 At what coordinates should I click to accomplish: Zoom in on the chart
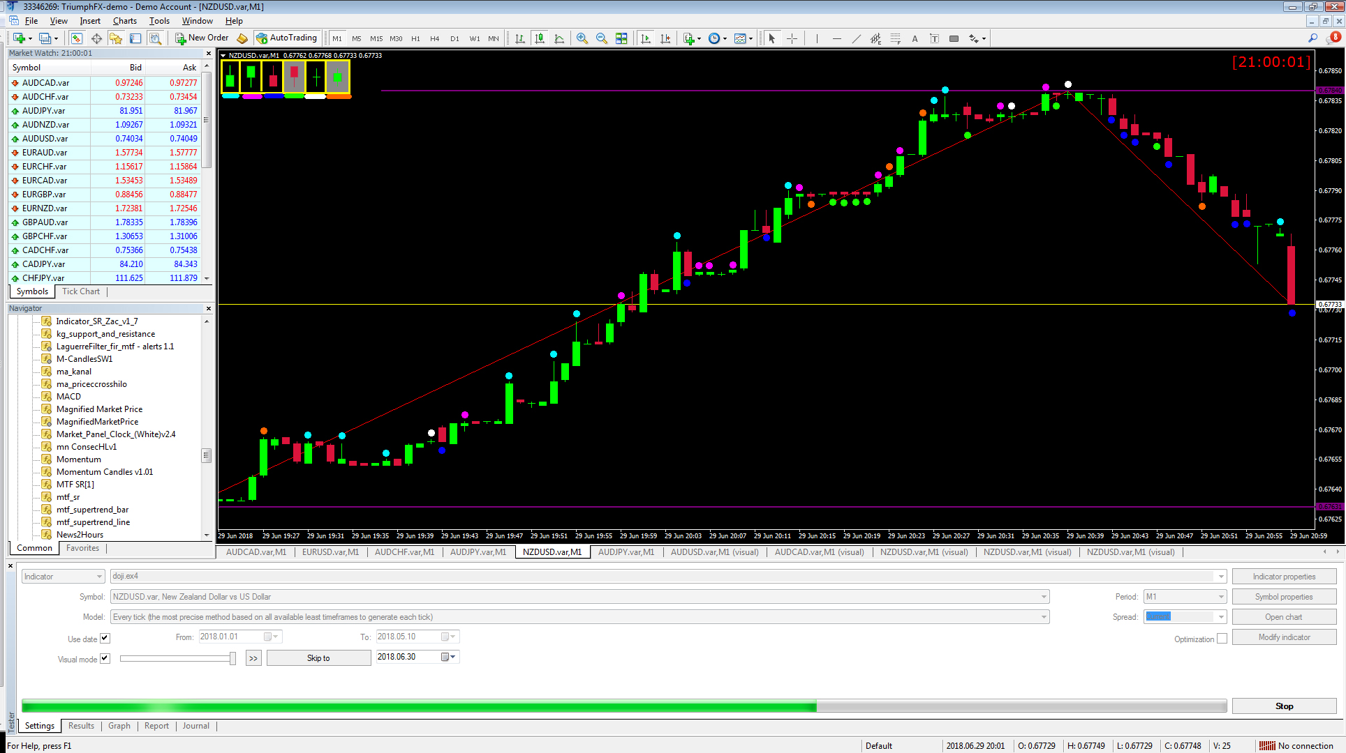click(582, 38)
